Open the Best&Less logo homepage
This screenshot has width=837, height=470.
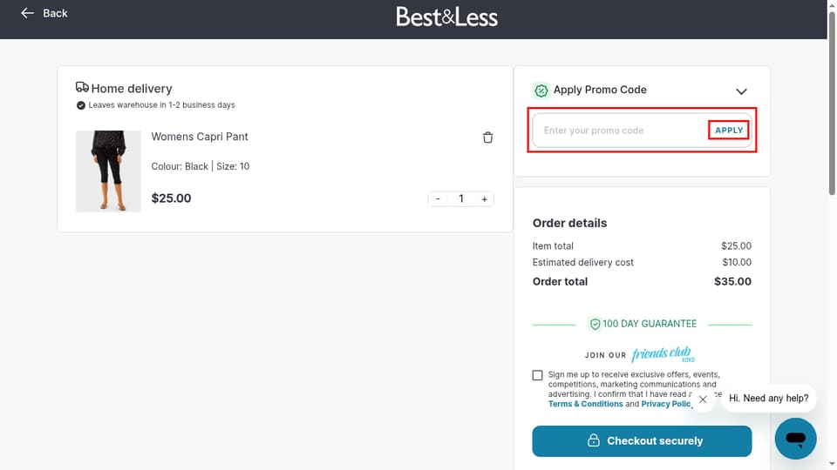pyautogui.click(x=446, y=17)
